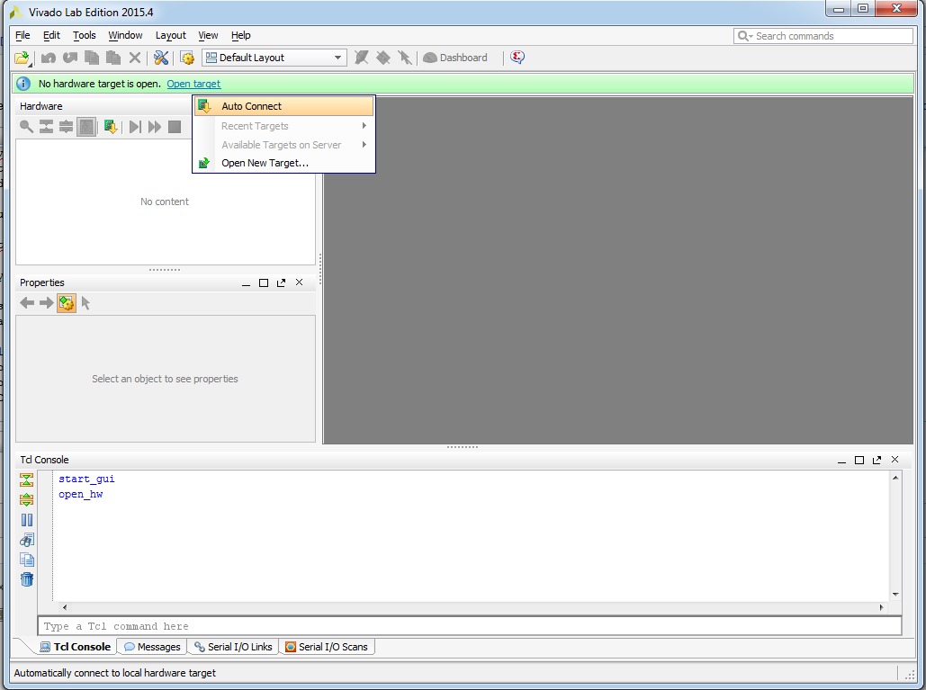Click the Open target link
The height and width of the screenshot is (690, 926).
(x=193, y=84)
